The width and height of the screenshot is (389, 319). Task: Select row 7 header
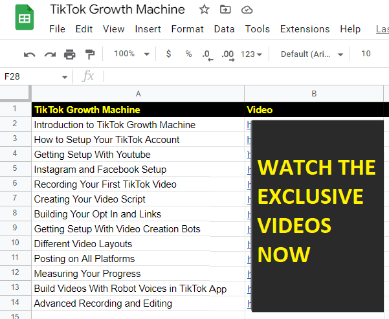(15, 198)
